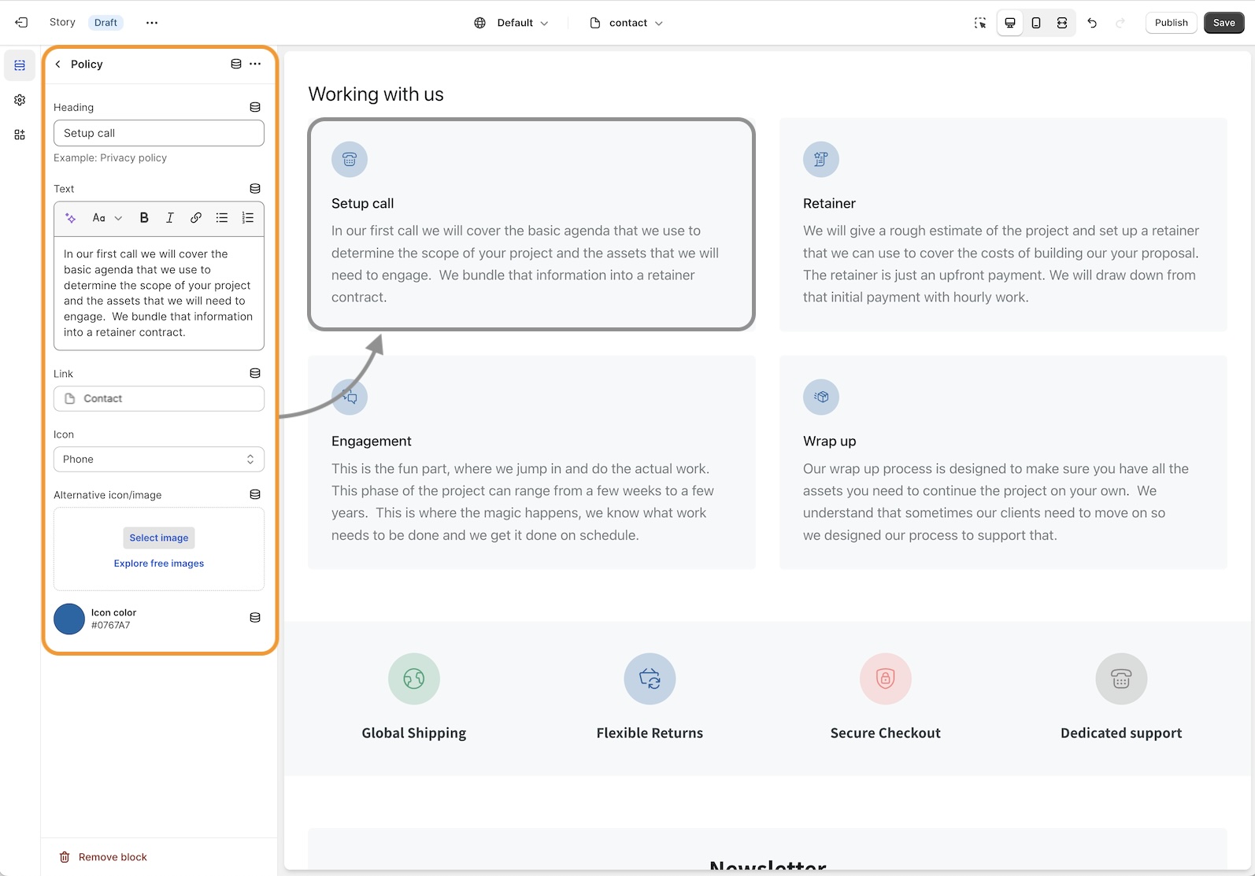Click the AI sparkle text icon

click(x=71, y=218)
